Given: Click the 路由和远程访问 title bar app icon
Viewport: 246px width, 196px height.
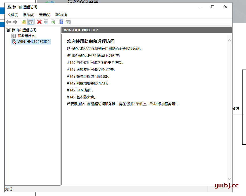Looking at the screenshot, I should coord(9,7).
